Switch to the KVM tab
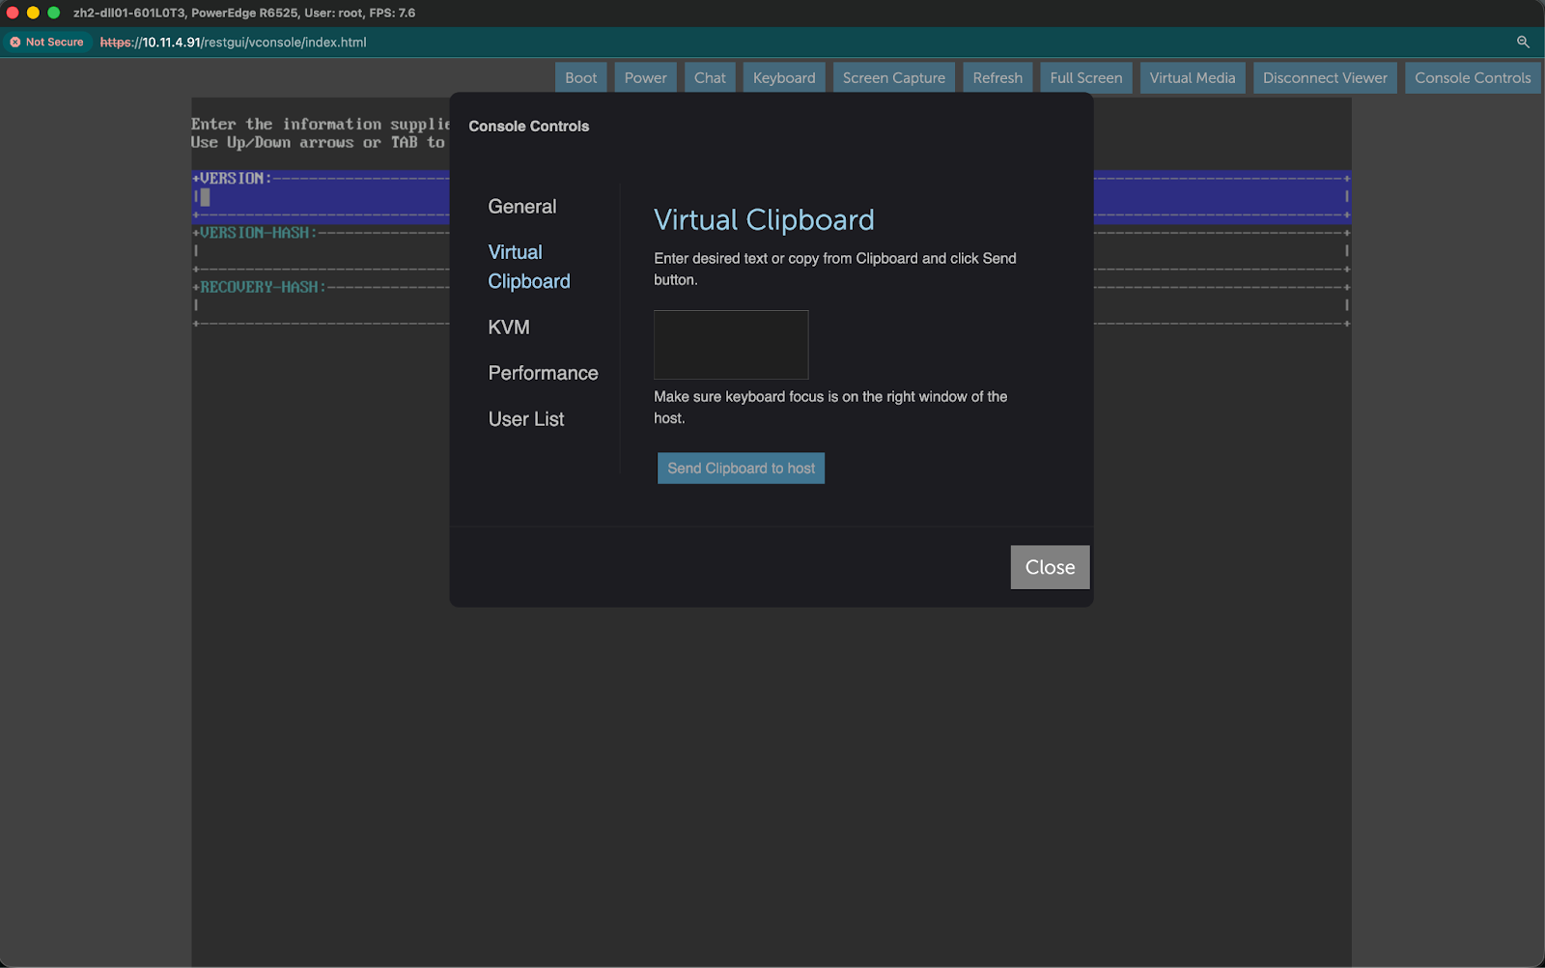Screen dimensions: 1545x968 tap(509, 327)
